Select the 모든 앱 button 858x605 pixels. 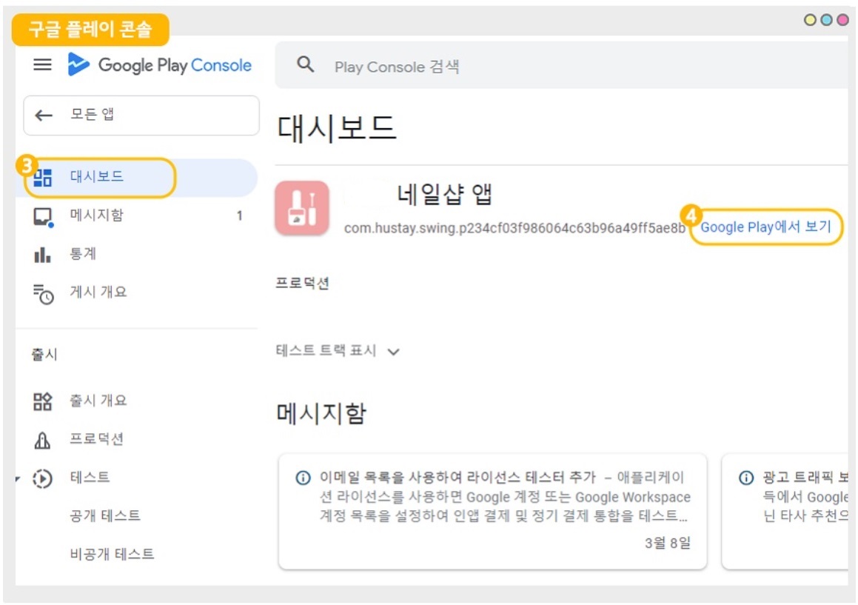[141, 115]
